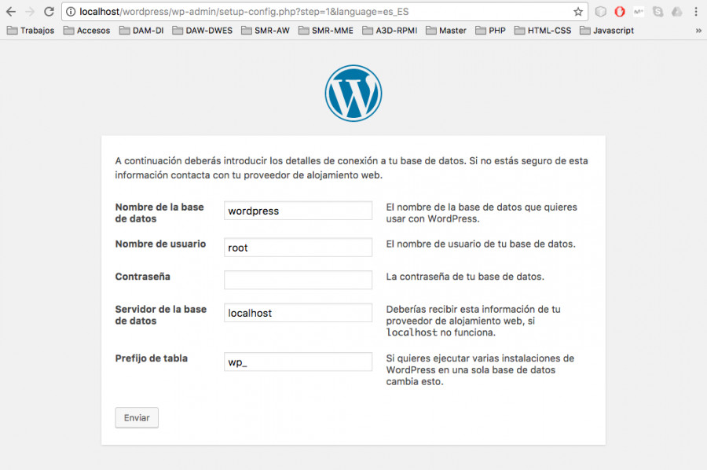The image size is (707, 470).
Task: Open the HTML-CSS bookmarks folder
Action: [543, 31]
